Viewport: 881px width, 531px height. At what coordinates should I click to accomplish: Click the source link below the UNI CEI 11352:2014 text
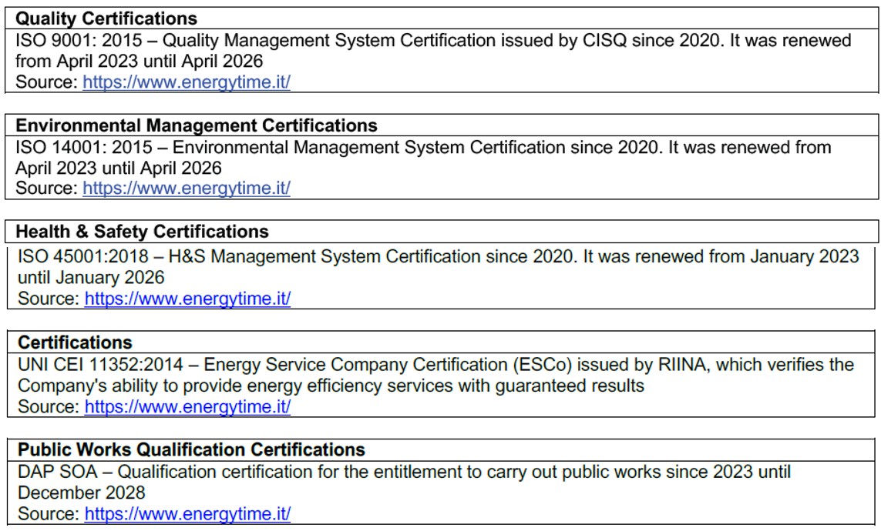pos(187,407)
